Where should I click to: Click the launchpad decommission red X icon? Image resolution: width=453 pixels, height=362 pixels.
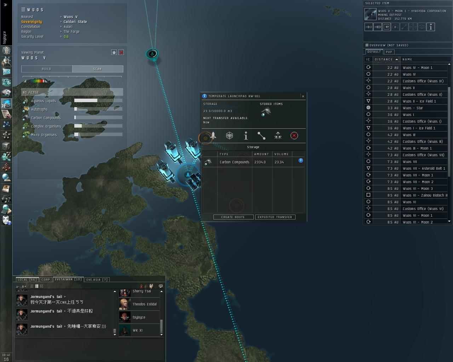tap(294, 135)
